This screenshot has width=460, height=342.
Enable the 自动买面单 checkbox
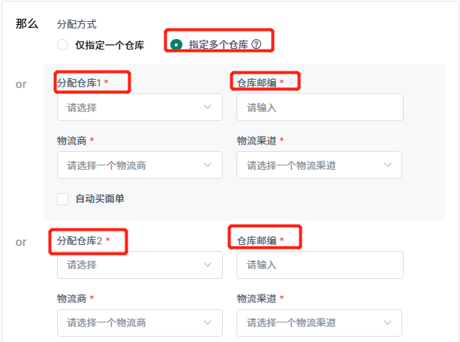62,199
